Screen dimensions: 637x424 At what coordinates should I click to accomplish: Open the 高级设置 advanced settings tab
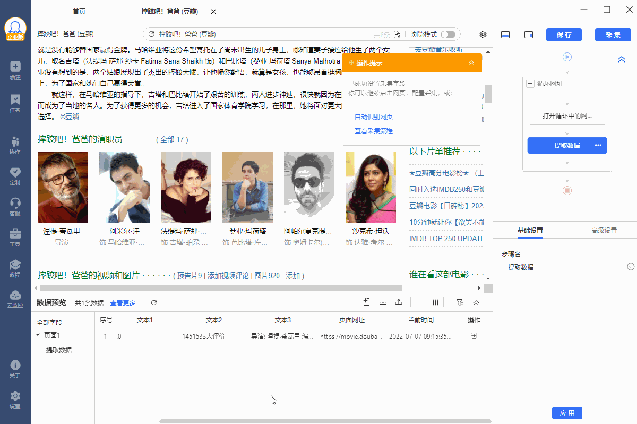coord(604,231)
